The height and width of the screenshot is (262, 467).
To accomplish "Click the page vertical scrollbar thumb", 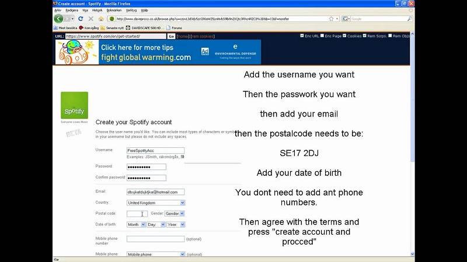I will coord(412,98).
